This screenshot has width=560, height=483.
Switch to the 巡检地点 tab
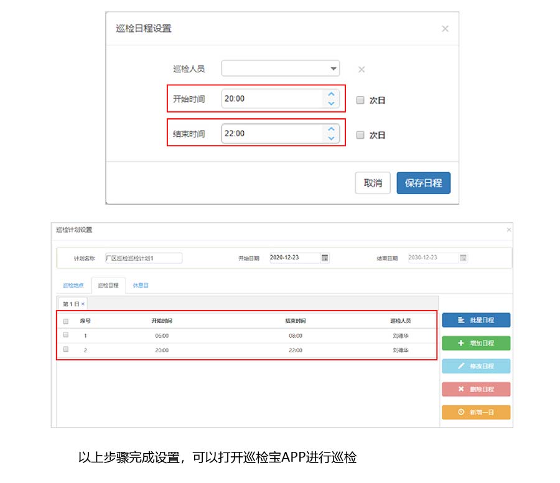click(72, 286)
